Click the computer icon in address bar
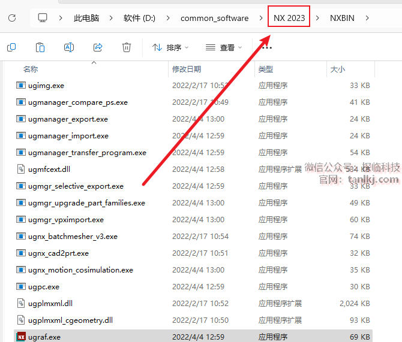This screenshot has width=402, height=342. [x=43, y=18]
